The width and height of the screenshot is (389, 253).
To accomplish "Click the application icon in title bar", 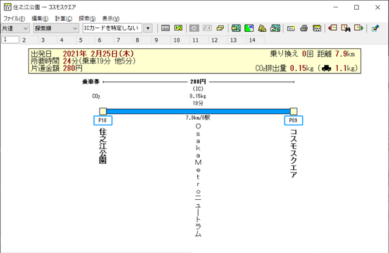I will tap(7, 7).
